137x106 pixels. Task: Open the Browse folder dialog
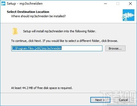pos(115,48)
